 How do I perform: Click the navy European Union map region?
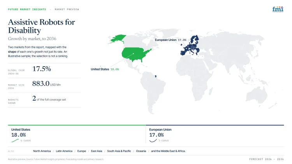point(191,47)
